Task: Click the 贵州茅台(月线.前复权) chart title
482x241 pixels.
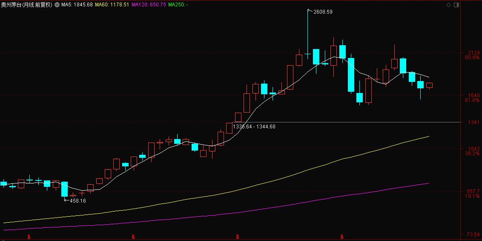Action: pos(27,5)
